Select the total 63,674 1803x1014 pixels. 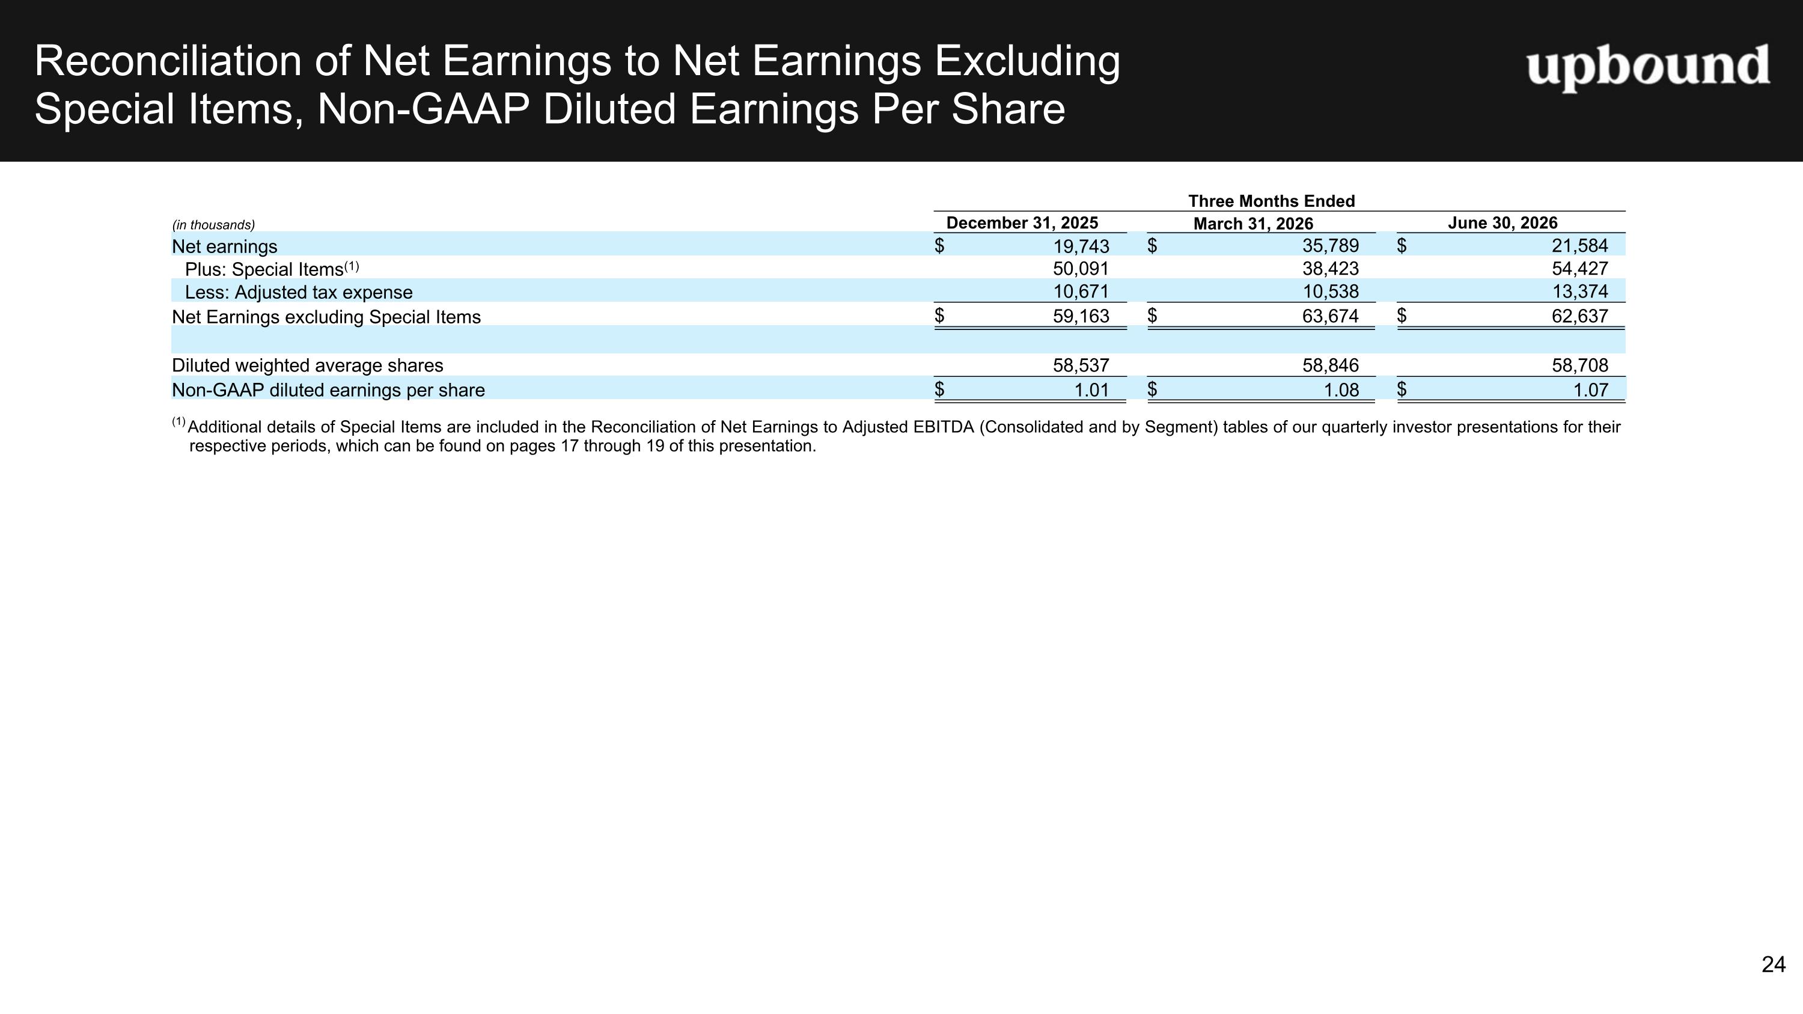(1330, 316)
